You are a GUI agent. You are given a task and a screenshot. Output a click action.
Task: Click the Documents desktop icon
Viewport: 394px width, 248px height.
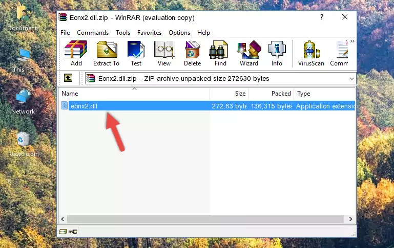point(23,17)
